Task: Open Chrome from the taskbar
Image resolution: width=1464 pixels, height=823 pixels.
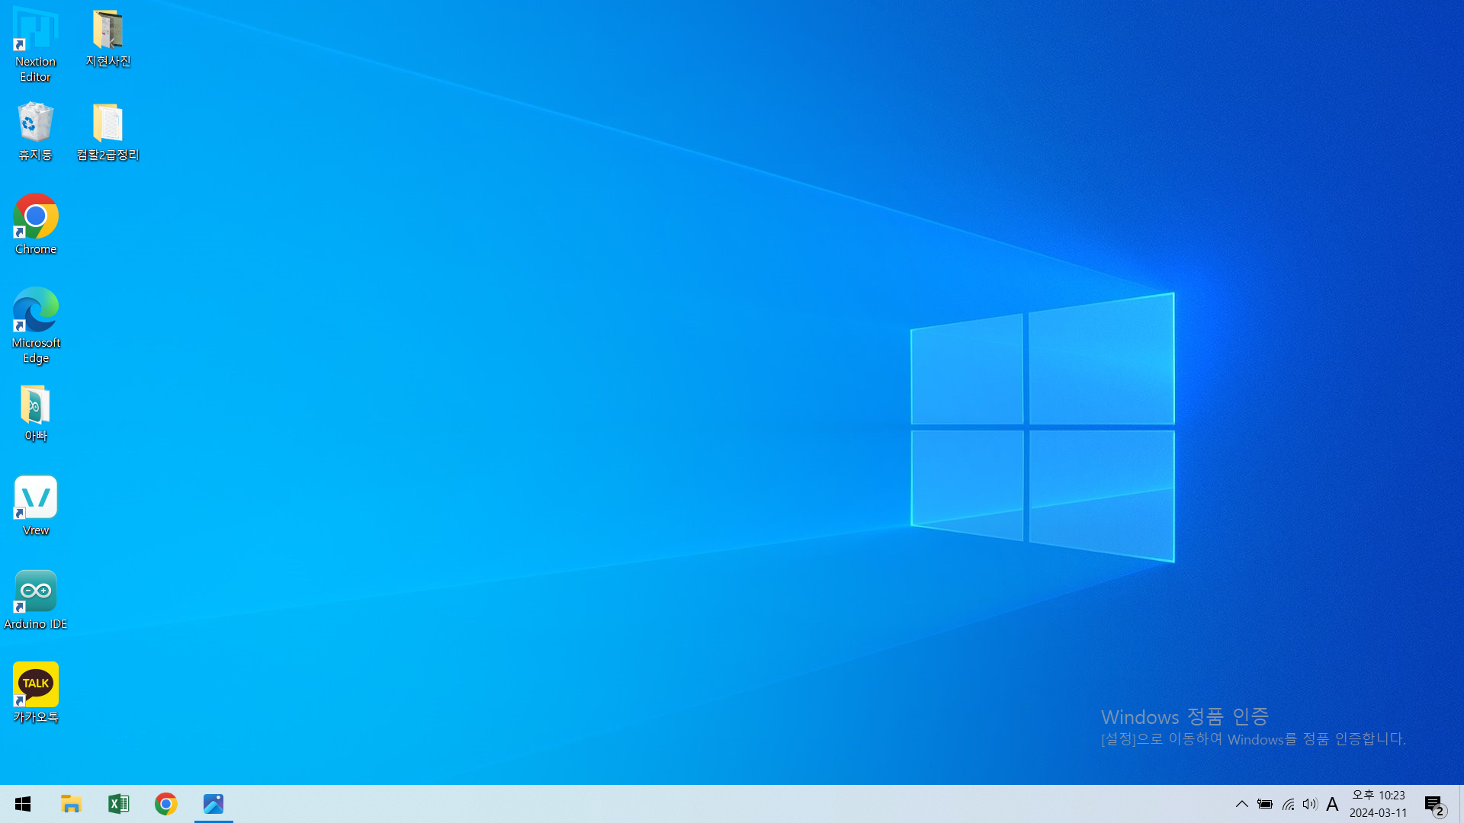Action: (165, 804)
